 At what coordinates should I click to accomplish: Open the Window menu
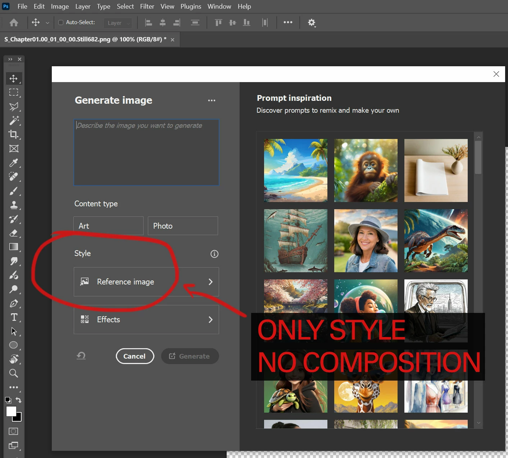click(x=219, y=6)
